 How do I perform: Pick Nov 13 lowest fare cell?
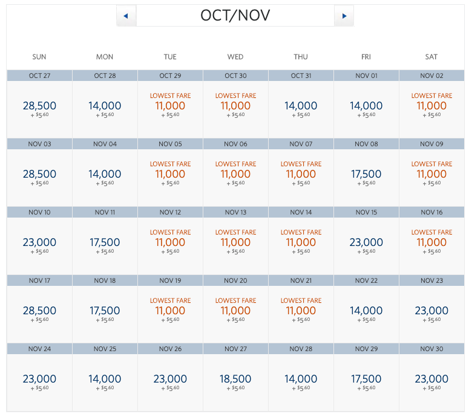pyautogui.click(x=235, y=246)
